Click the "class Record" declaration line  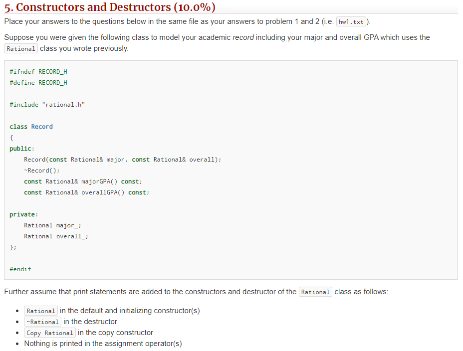click(31, 127)
